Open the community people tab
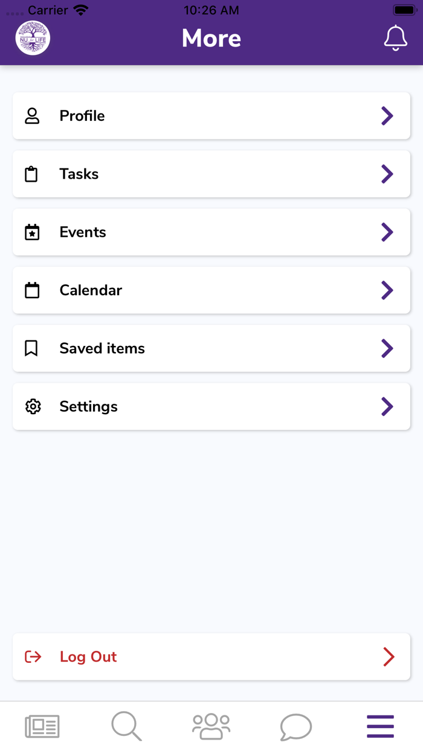 (x=211, y=726)
